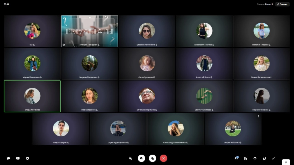Screen dimensions: 294x165
Task: Toggle fullscreen mode
Action: click(x=274, y=158)
